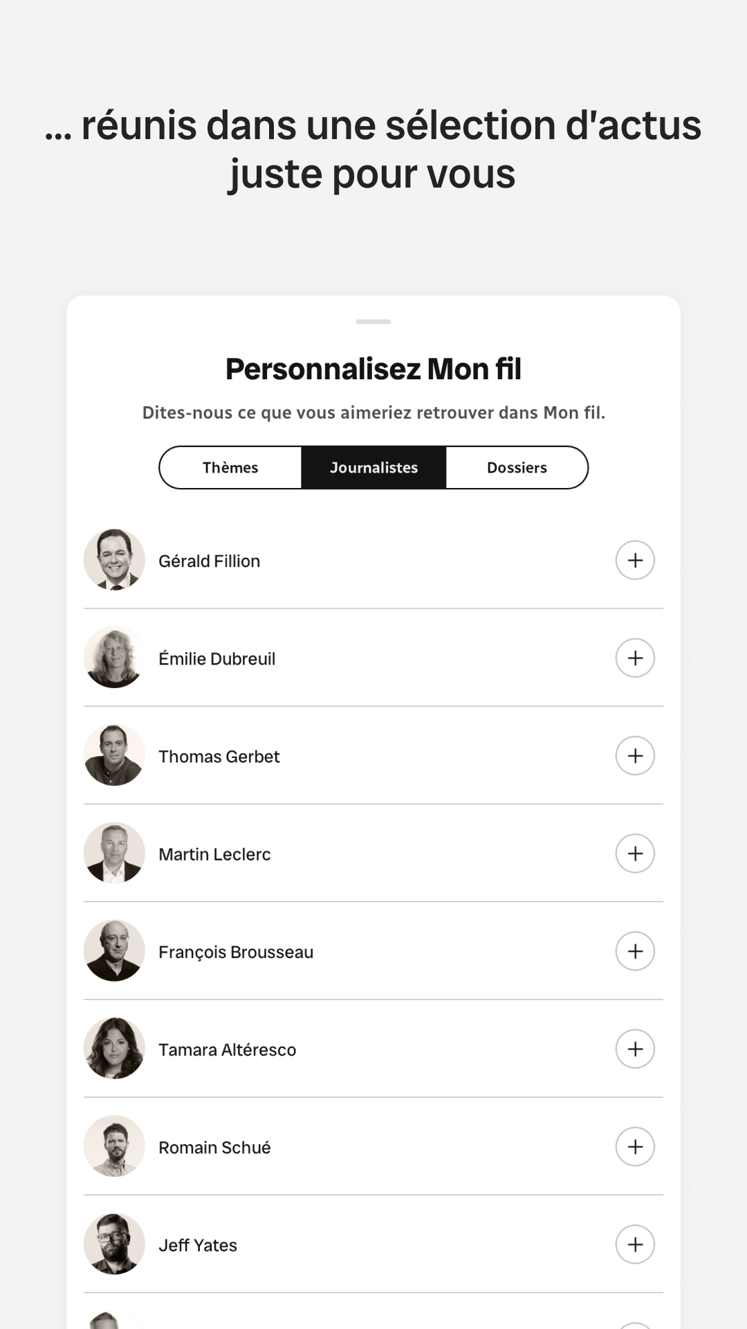Tap the plus icon for Jeff Yates
The image size is (747, 1329).
click(x=635, y=1244)
